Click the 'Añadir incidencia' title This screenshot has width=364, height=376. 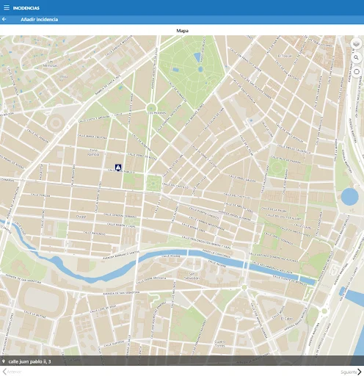coord(40,19)
